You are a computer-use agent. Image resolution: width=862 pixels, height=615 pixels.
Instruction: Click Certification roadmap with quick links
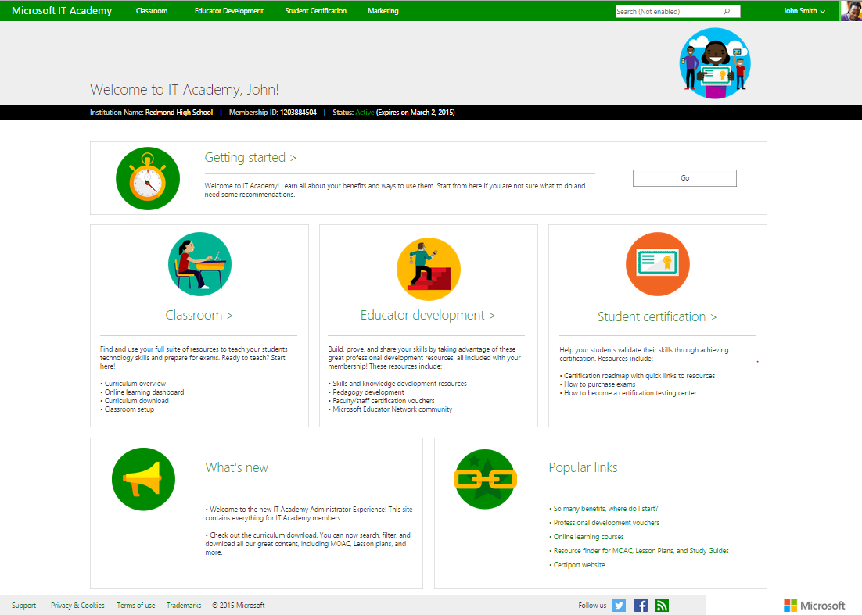point(639,376)
